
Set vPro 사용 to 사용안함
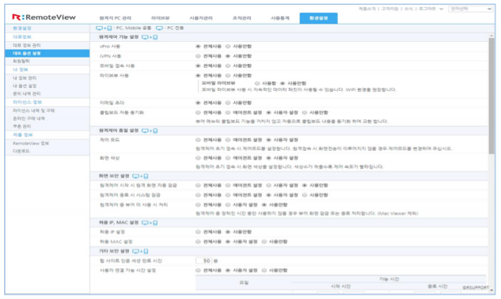[x=228, y=47]
